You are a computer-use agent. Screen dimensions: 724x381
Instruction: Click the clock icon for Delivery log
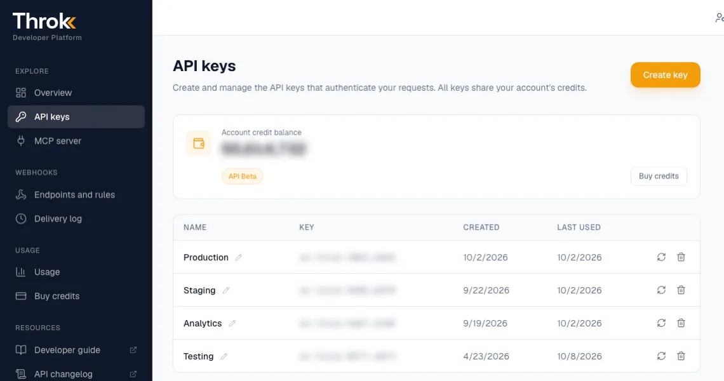tap(21, 219)
